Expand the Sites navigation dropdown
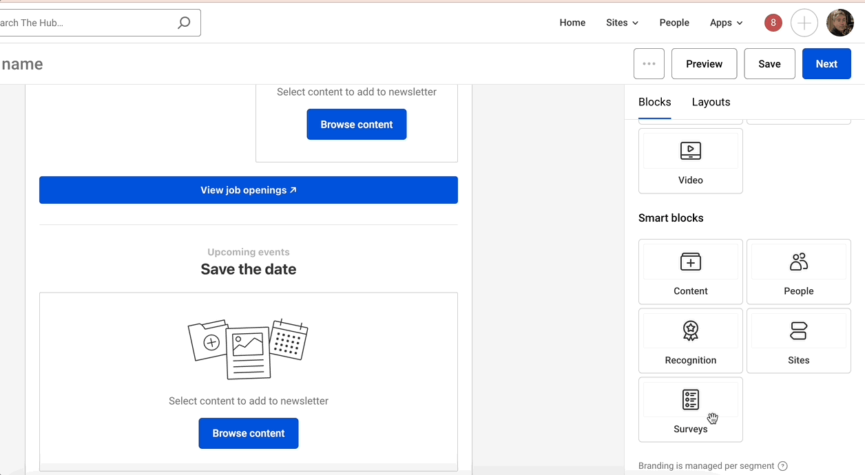The width and height of the screenshot is (865, 475). point(621,22)
